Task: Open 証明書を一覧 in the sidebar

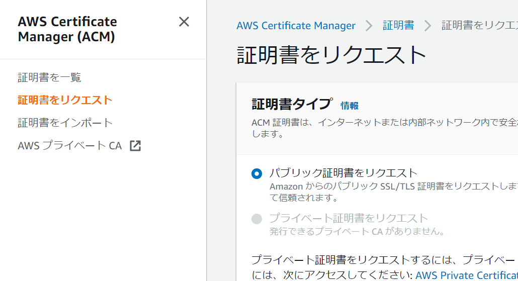Action: (x=49, y=77)
